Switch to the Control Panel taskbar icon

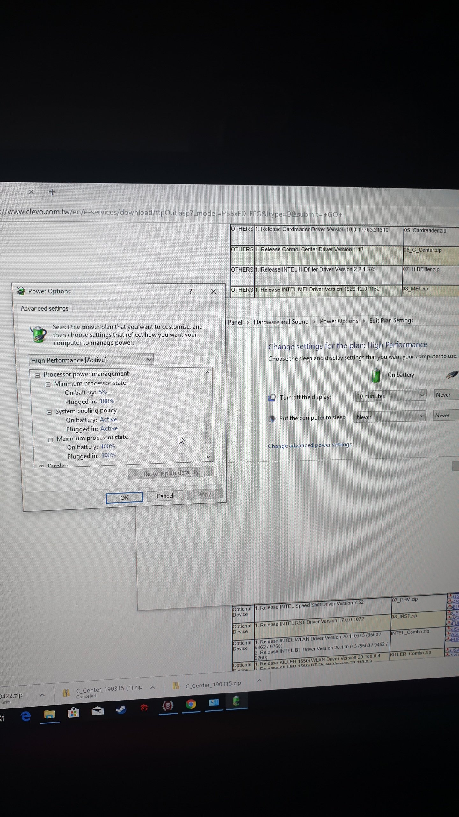point(214,703)
